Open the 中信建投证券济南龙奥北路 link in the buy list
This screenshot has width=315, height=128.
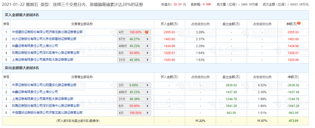(47, 32)
